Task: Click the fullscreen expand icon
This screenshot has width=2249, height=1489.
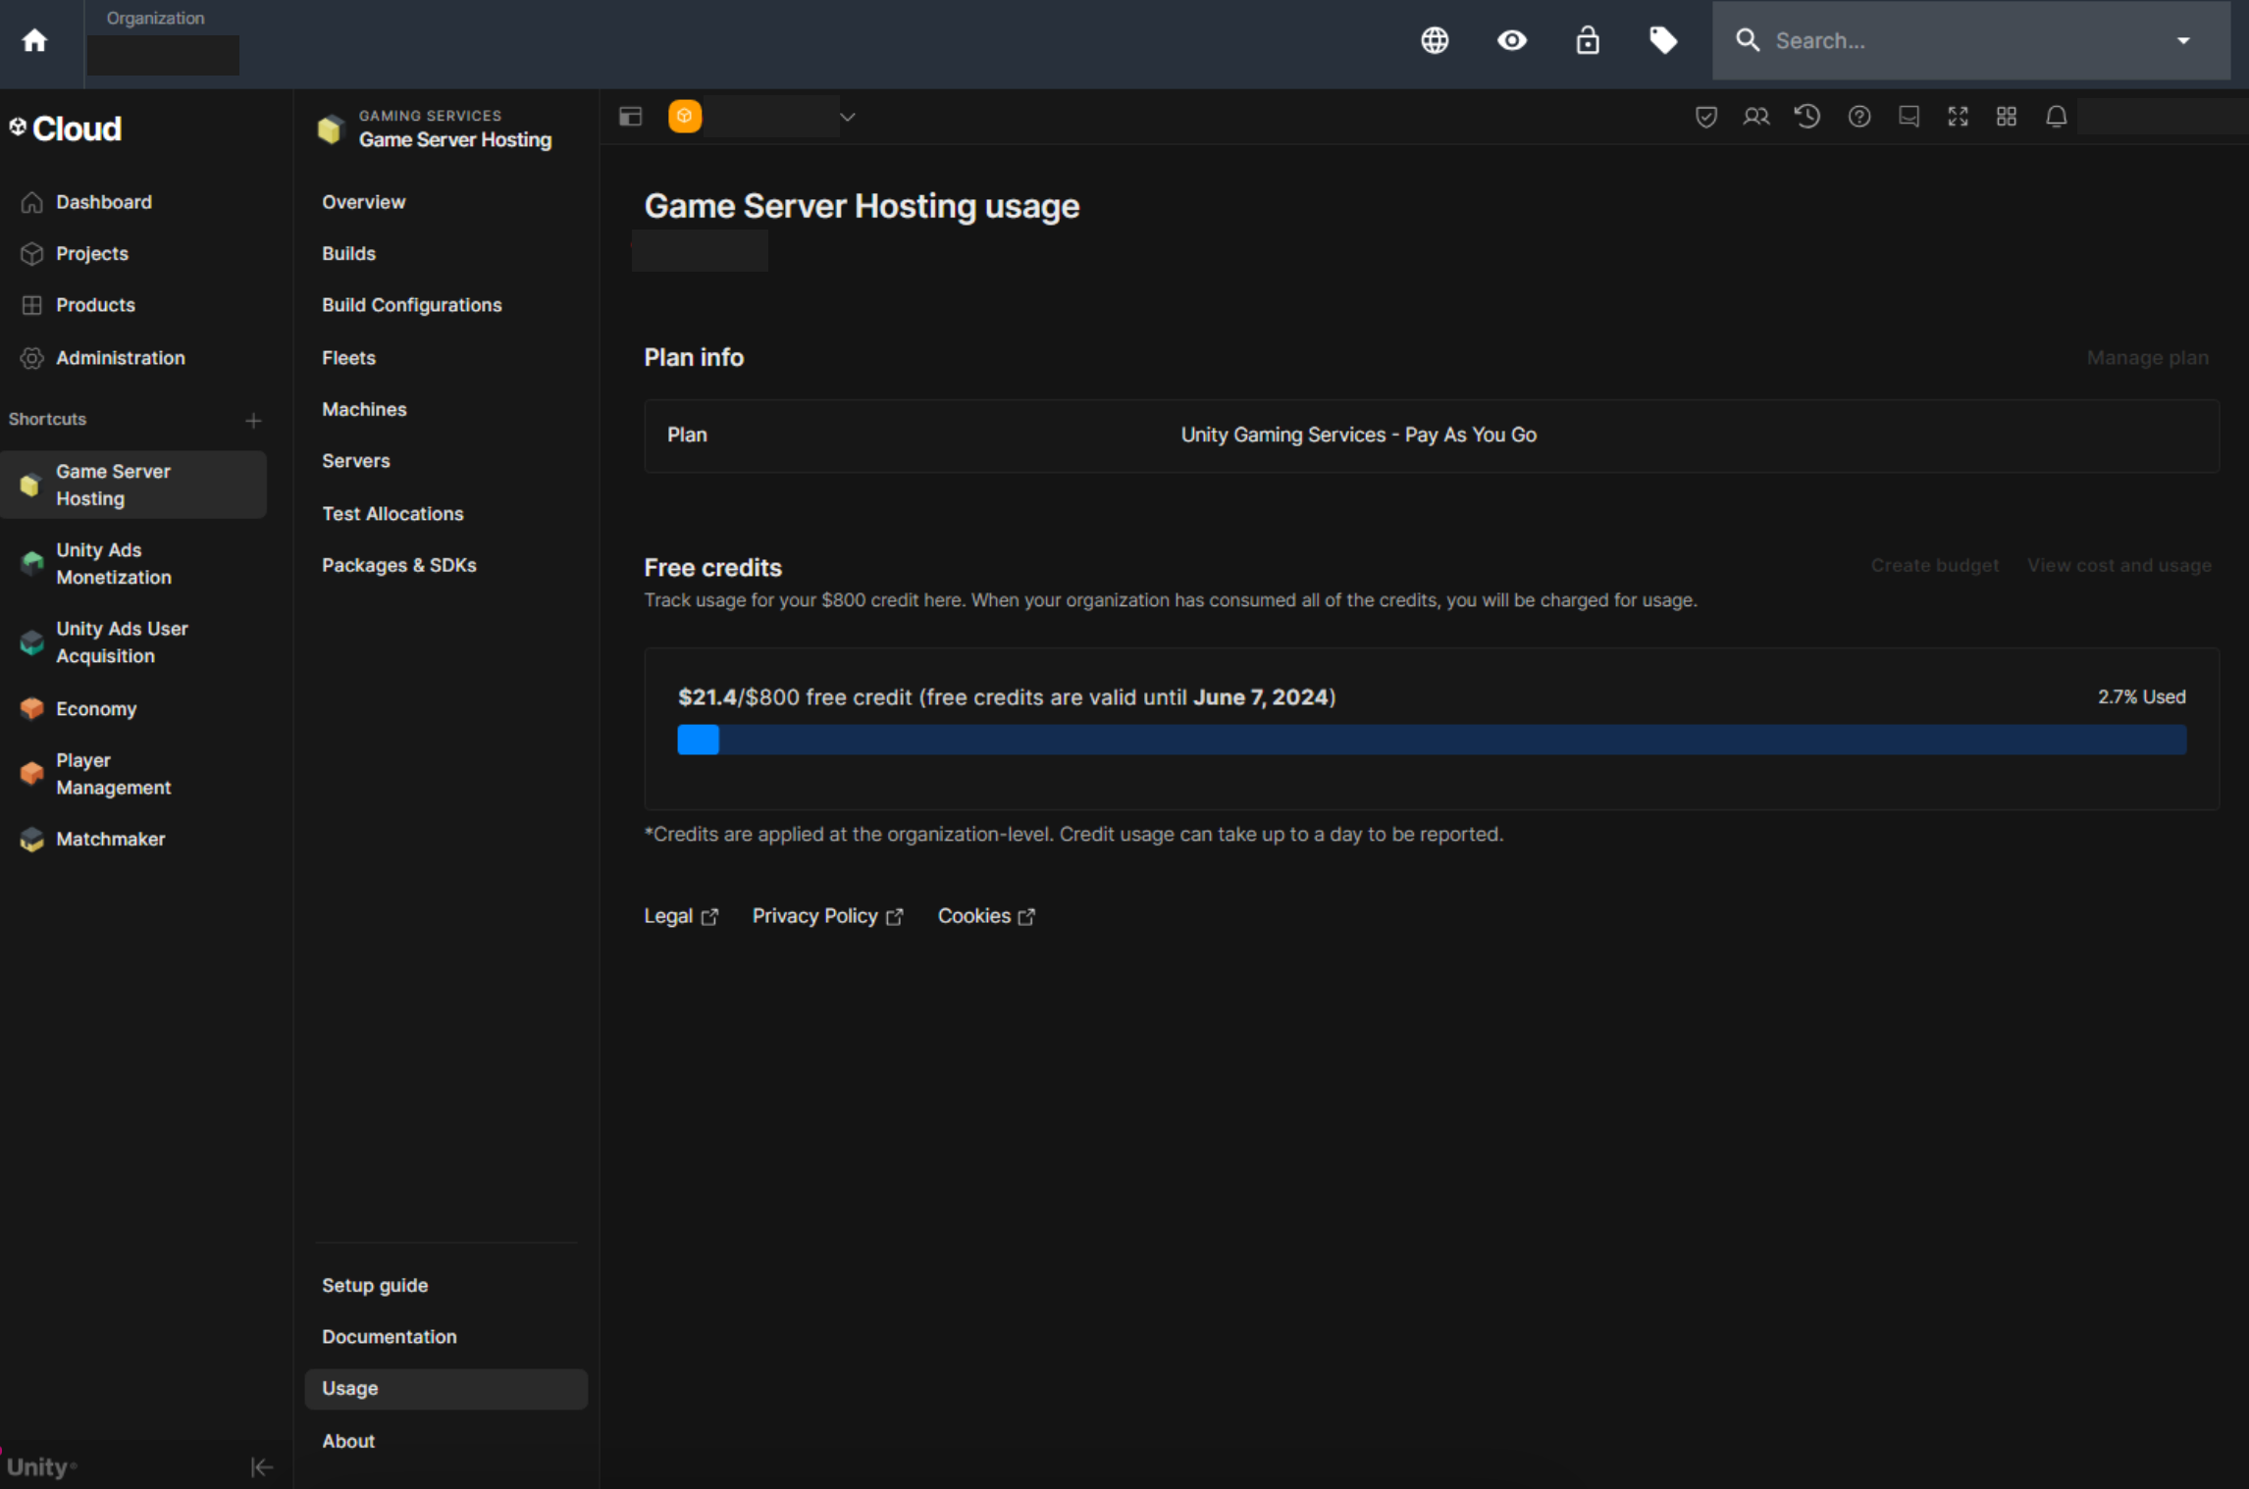Action: tap(1958, 117)
